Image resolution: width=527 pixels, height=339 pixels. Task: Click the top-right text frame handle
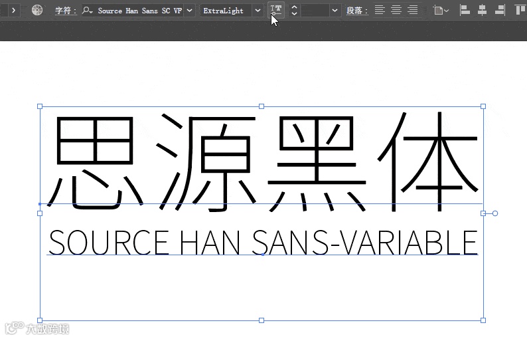[x=483, y=106]
